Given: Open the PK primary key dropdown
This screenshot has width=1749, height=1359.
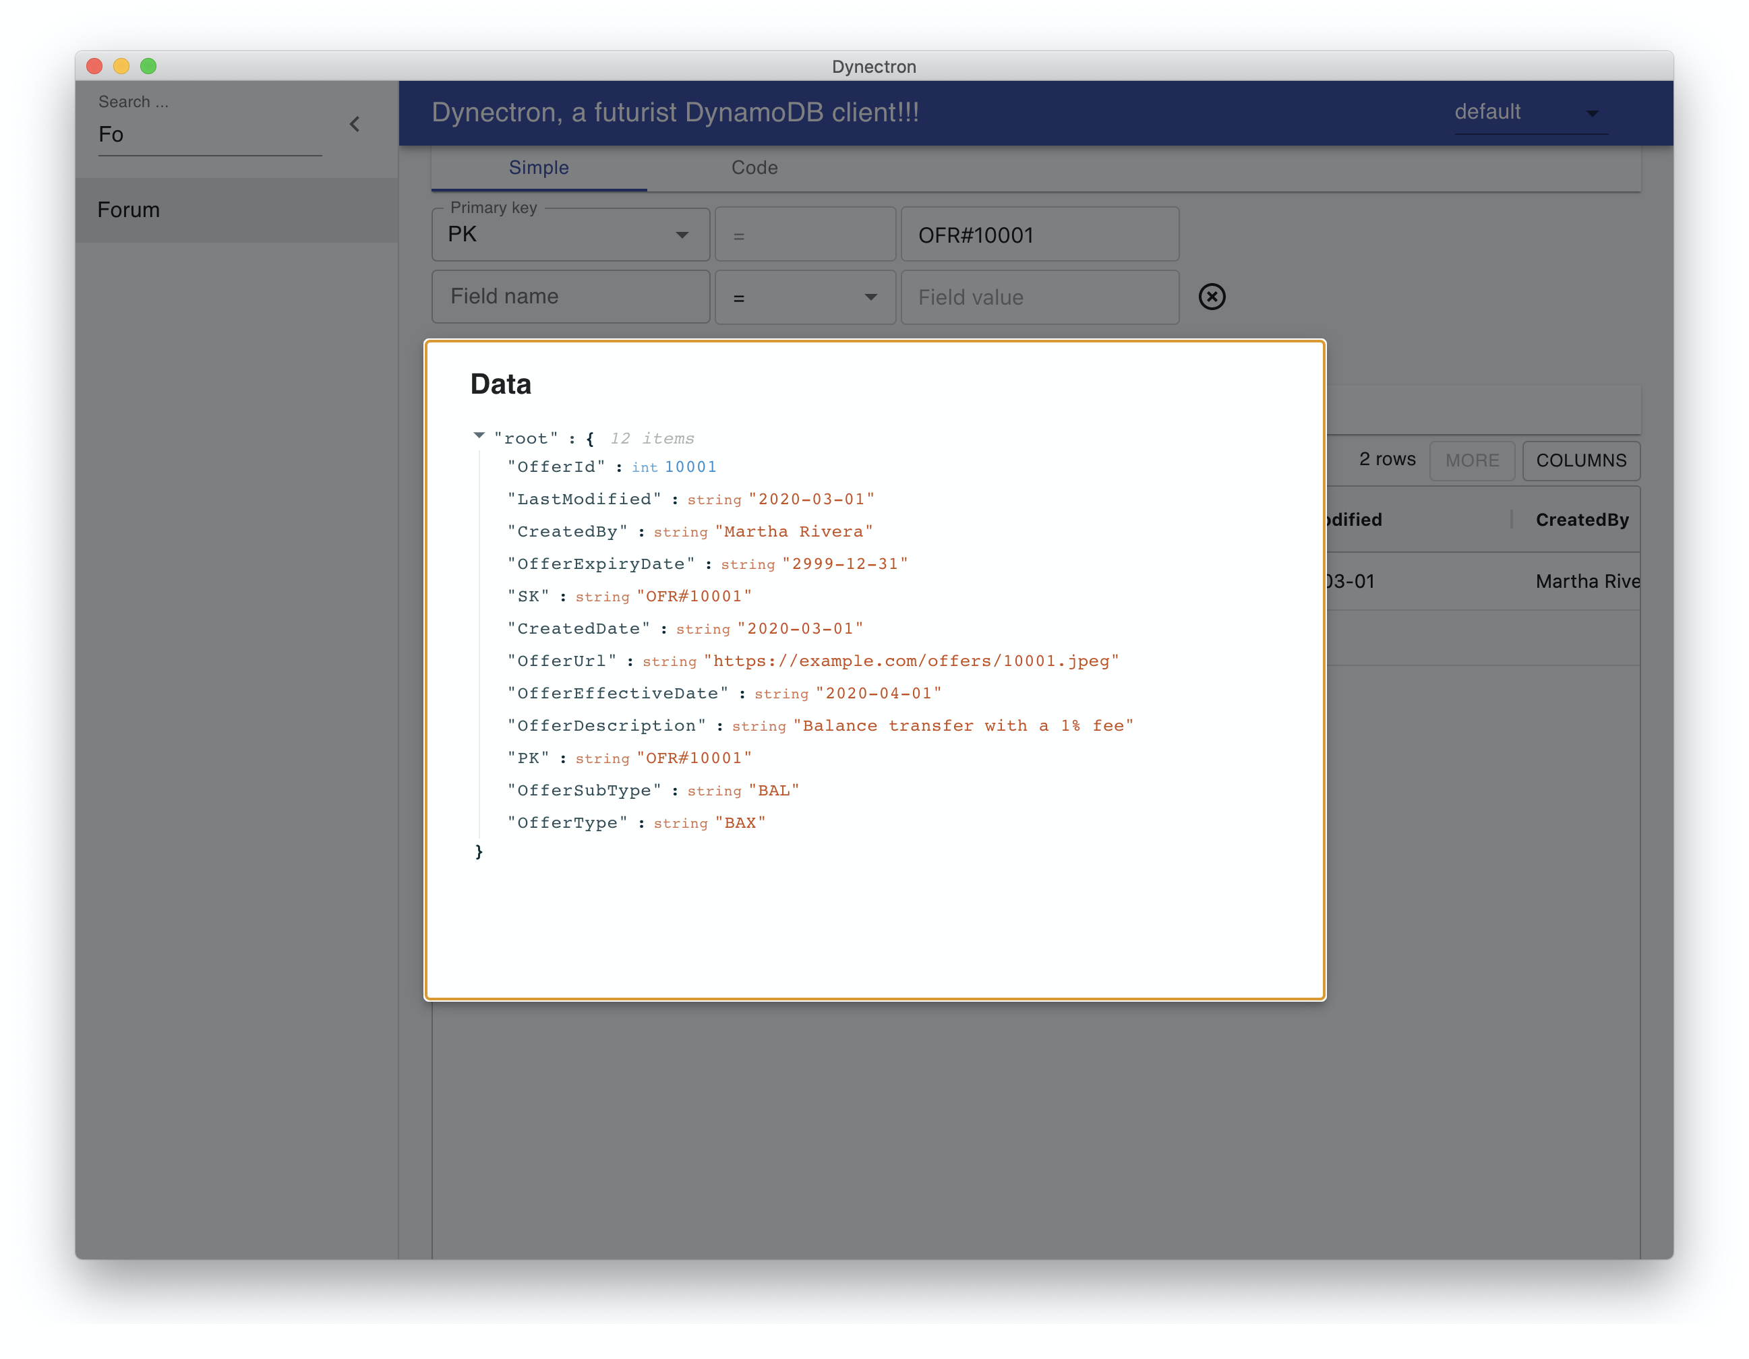Looking at the screenshot, I should tap(570, 235).
